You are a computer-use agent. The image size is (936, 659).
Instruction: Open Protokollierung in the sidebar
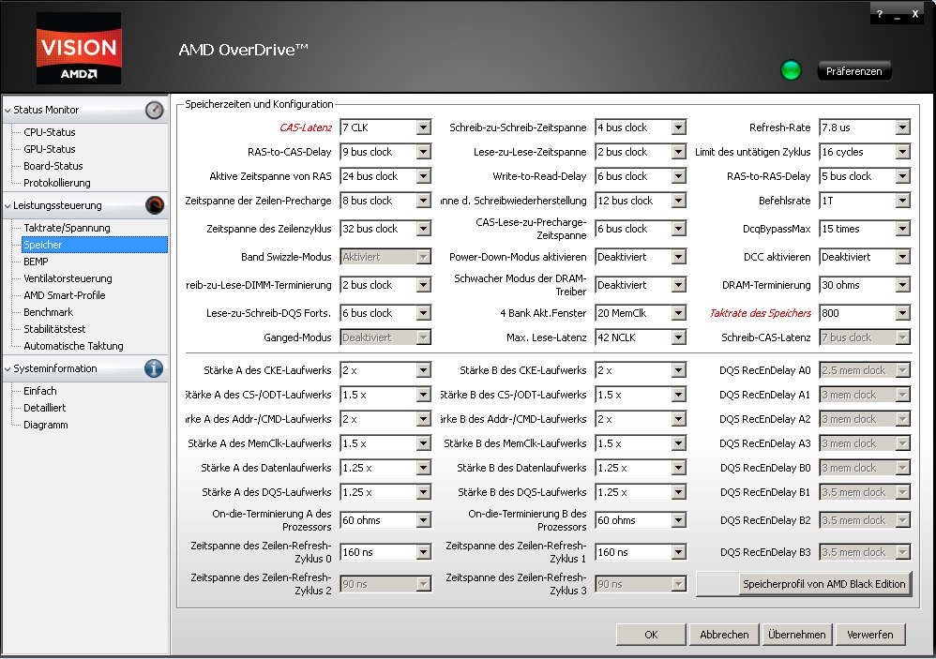[56, 183]
